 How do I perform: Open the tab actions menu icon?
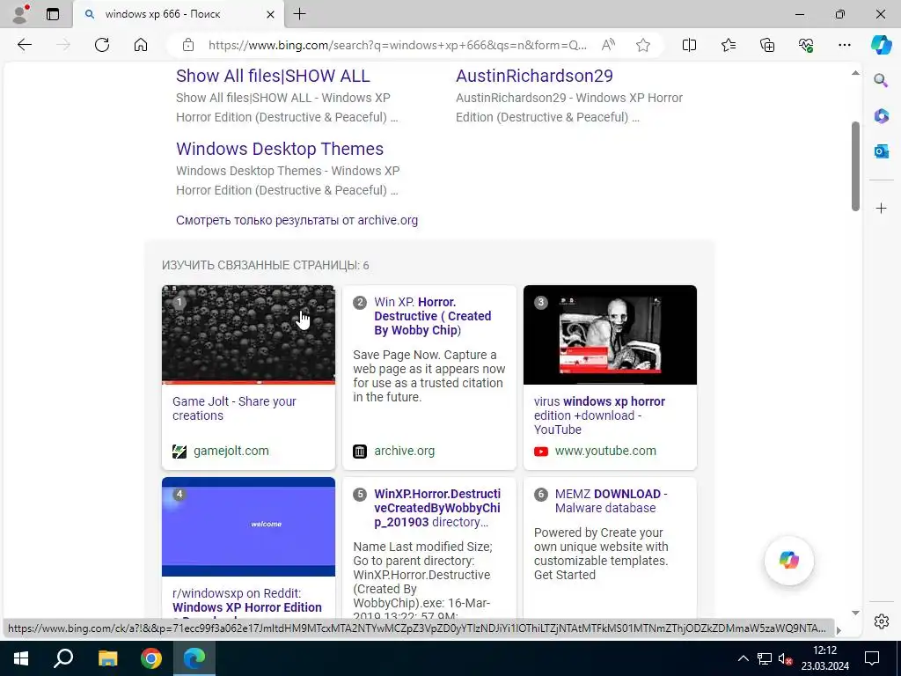point(52,14)
